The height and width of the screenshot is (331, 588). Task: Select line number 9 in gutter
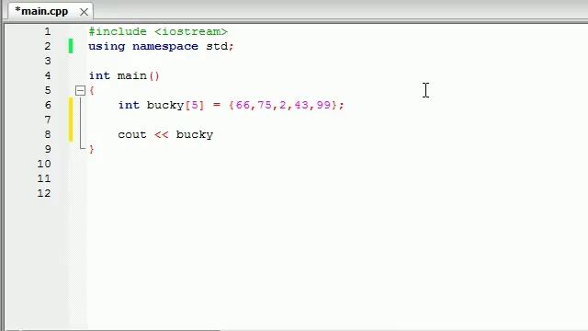[x=48, y=149]
